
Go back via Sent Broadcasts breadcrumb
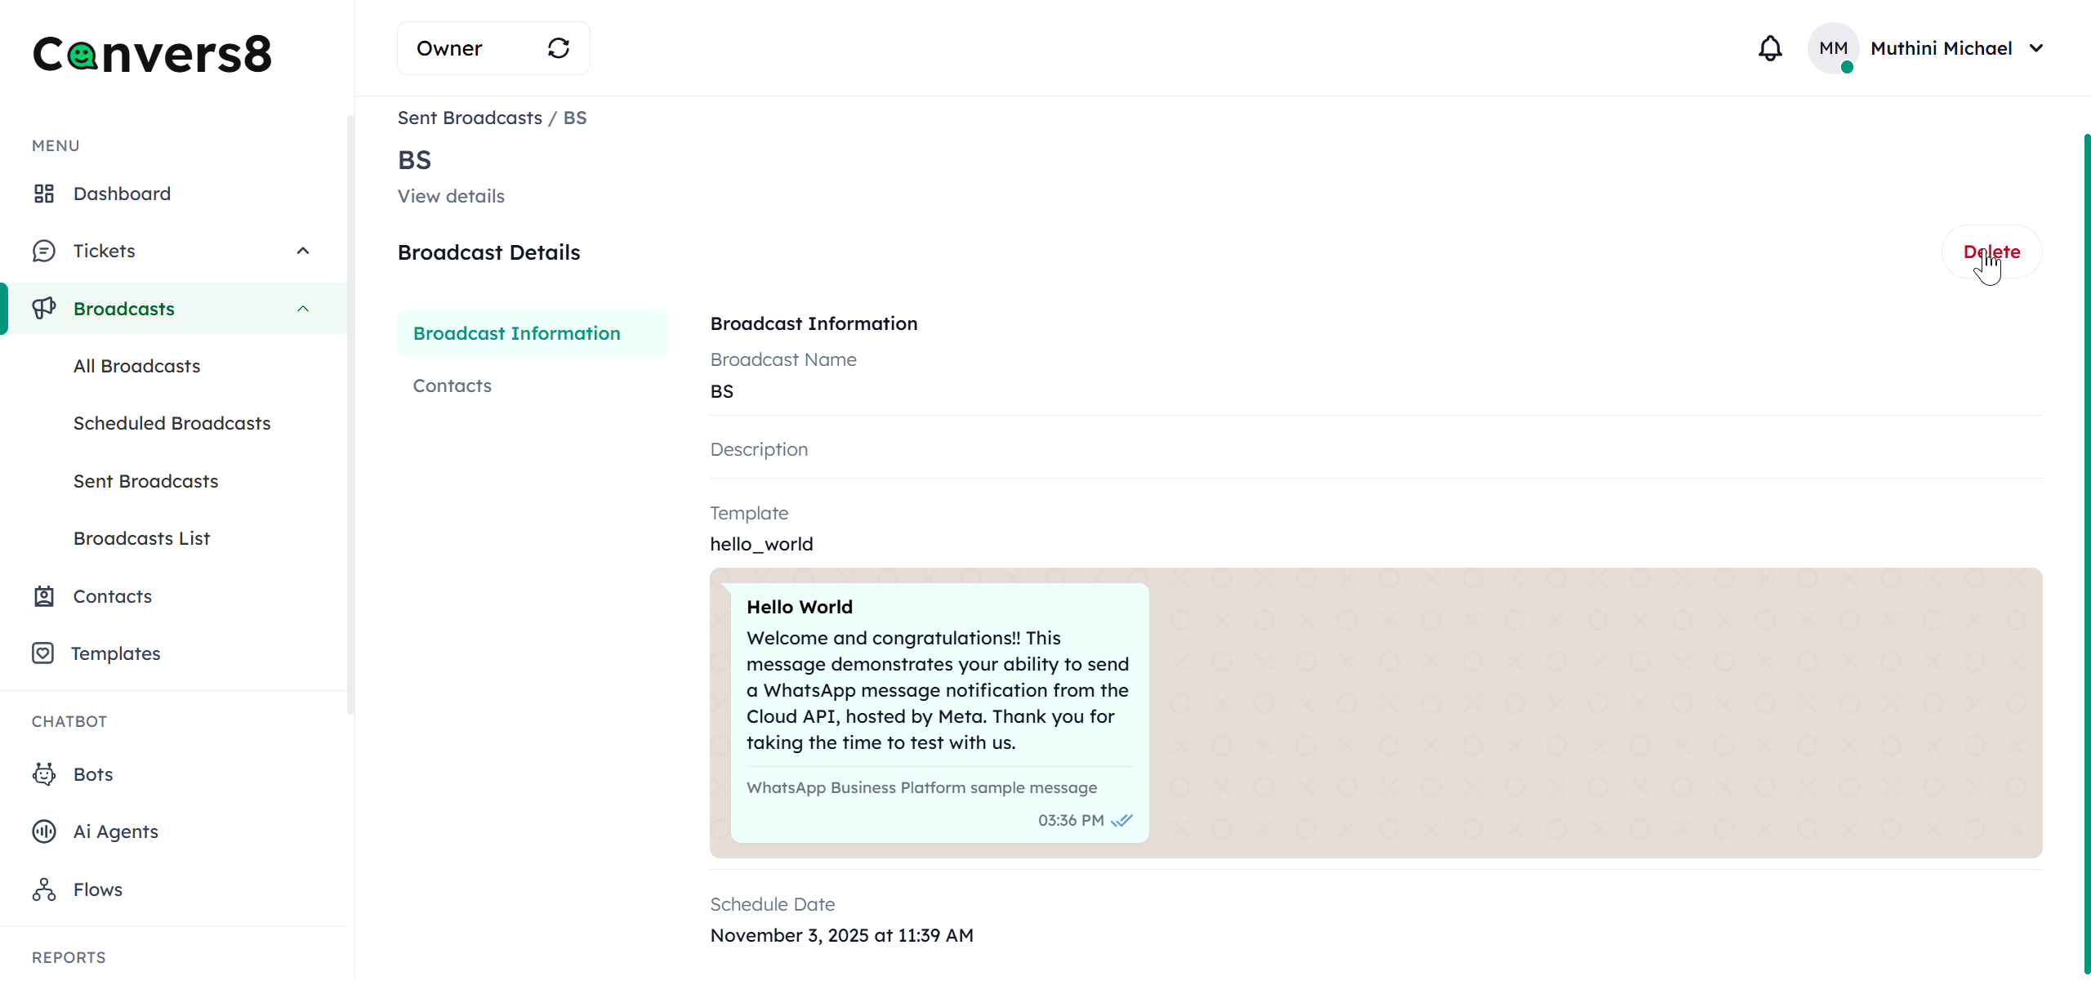tap(470, 118)
